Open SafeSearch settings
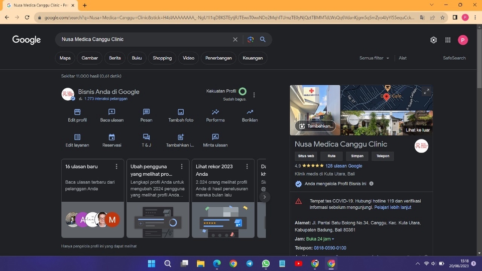Screen dimensions: 482x271 [454, 58]
